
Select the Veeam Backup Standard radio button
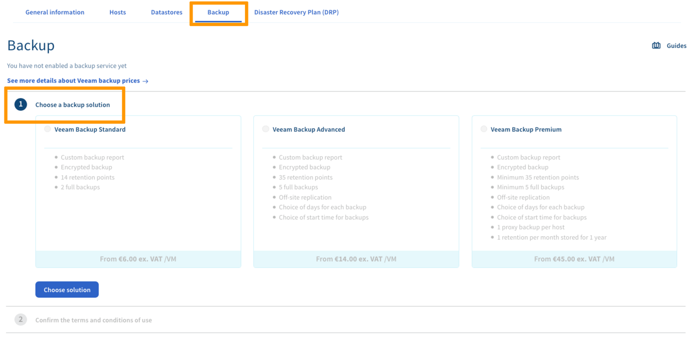click(48, 129)
